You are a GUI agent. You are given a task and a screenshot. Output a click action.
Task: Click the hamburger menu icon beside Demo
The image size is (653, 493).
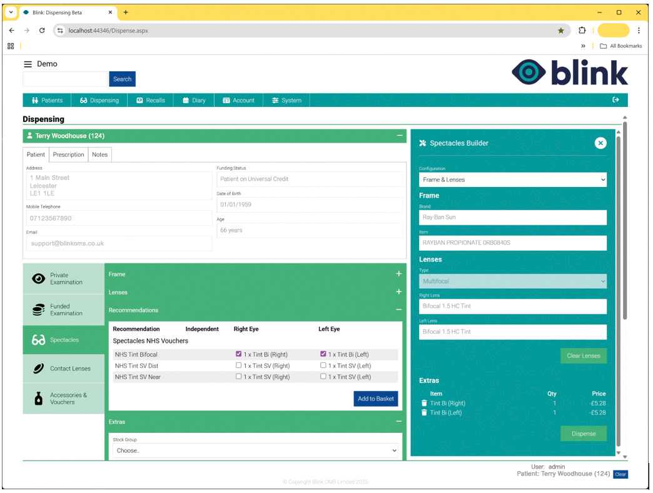(x=28, y=64)
